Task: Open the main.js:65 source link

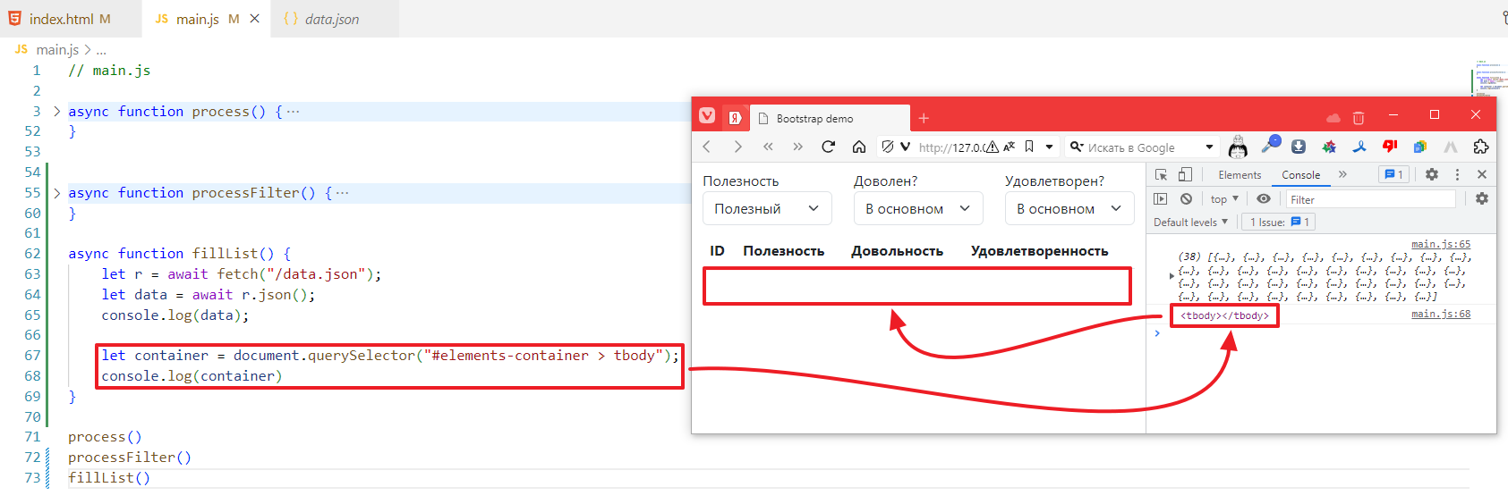Action: [1440, 244]
